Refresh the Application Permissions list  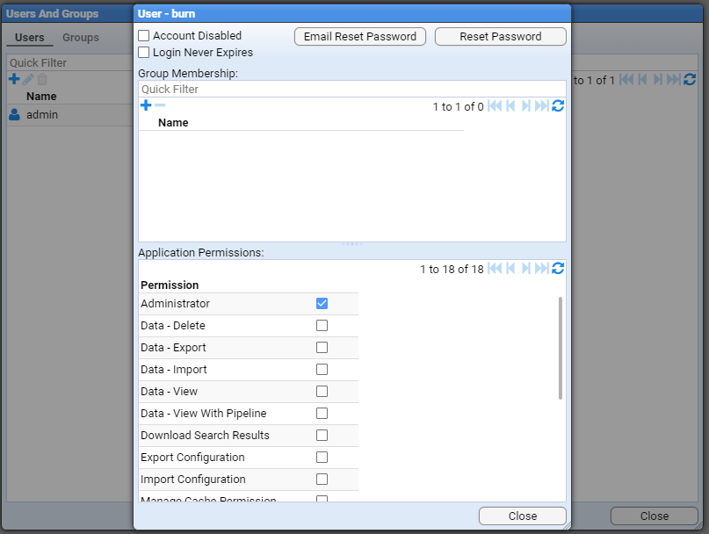[x=558, y=269]
